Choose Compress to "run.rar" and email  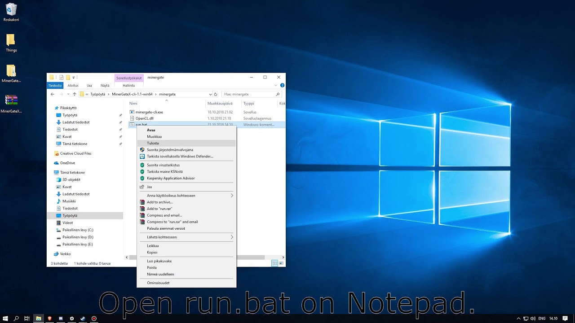[186, 222]
